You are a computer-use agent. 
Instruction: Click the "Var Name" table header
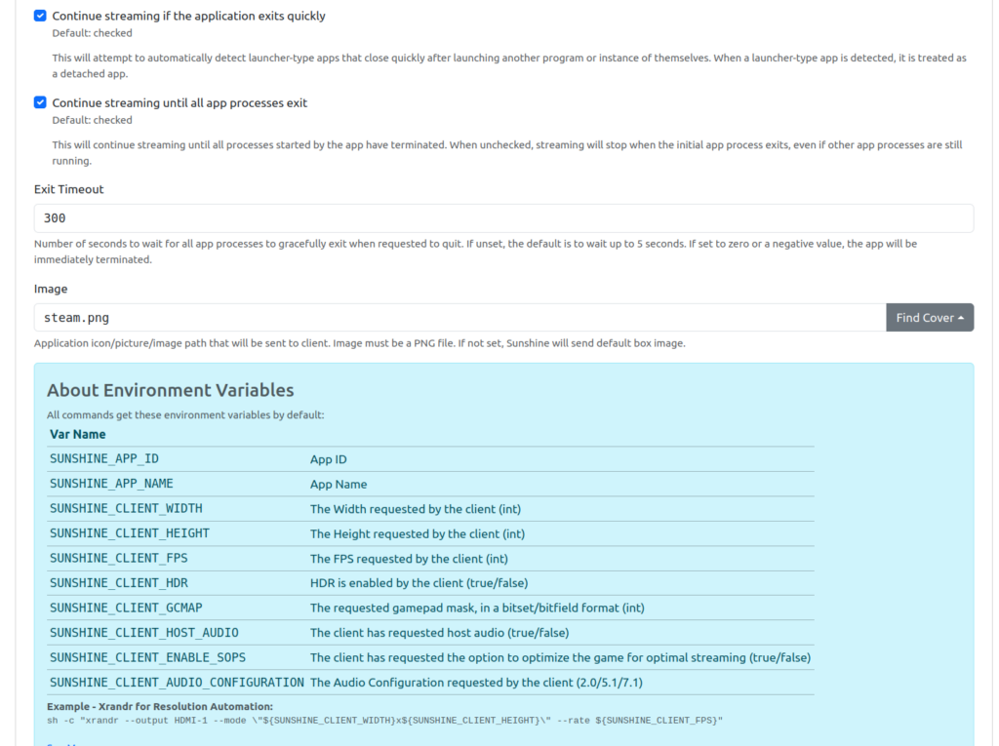click(x=78, y=435)
